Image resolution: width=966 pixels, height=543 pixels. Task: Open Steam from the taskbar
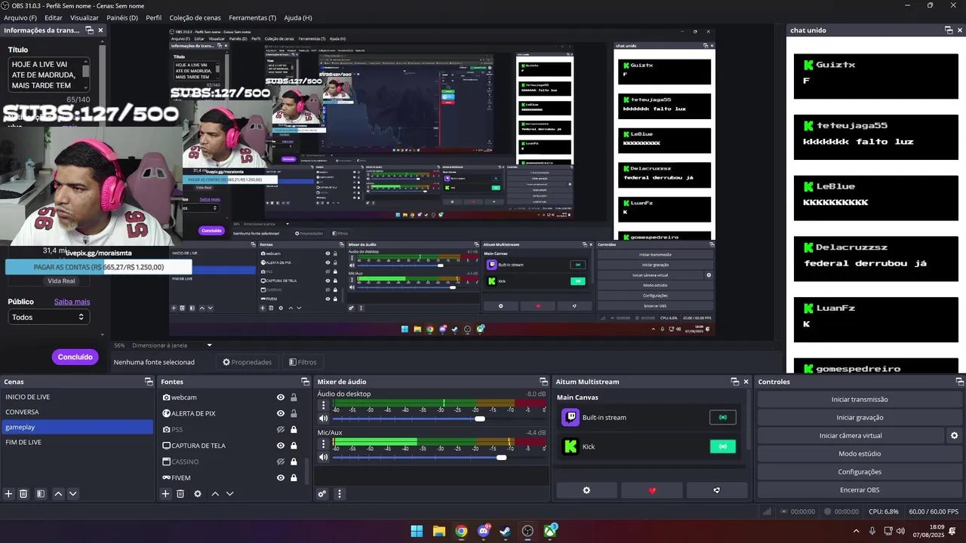(506, 531)
